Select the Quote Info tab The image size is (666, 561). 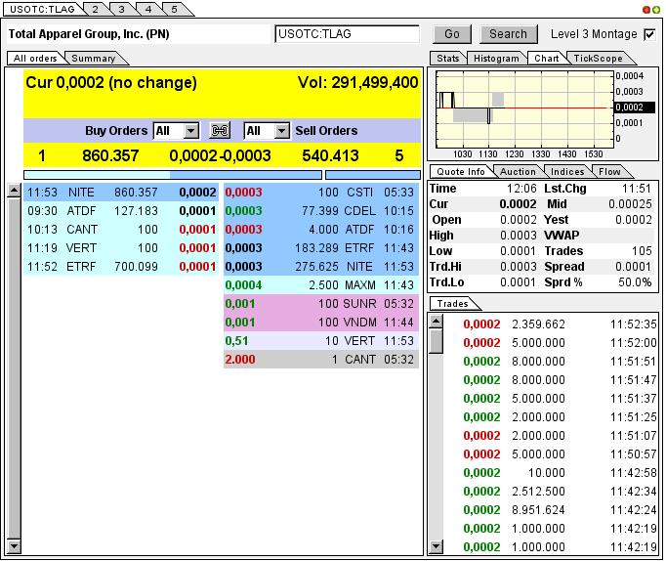[461, 172]
